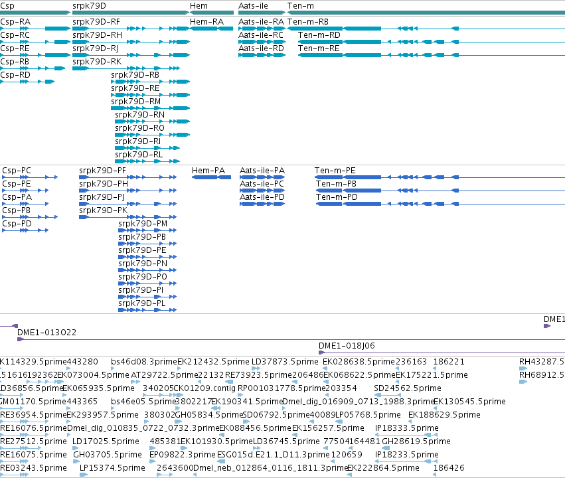Choose the srpk79D-RN transcript label

140,116
